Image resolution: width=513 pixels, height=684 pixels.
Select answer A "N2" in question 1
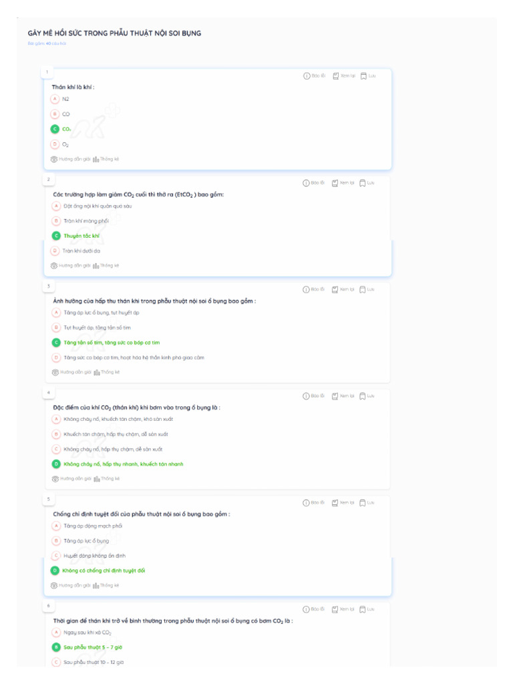pos(55,99)
